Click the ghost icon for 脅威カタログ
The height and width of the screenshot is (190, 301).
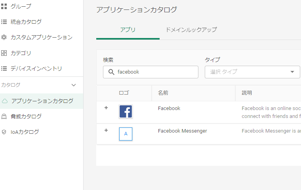click(4, 116)
